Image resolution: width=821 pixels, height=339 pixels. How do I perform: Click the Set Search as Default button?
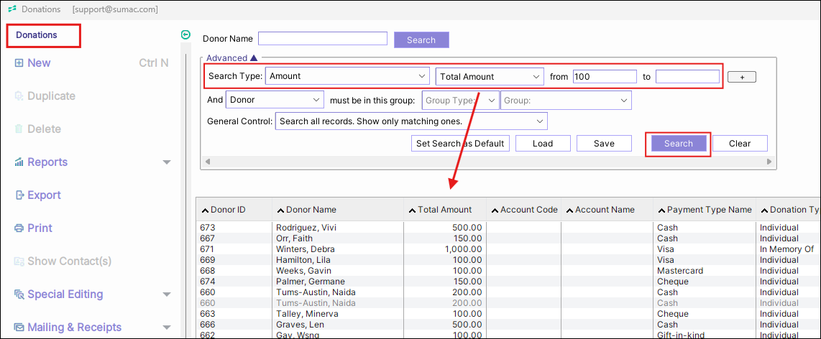(x=460, y=144)
